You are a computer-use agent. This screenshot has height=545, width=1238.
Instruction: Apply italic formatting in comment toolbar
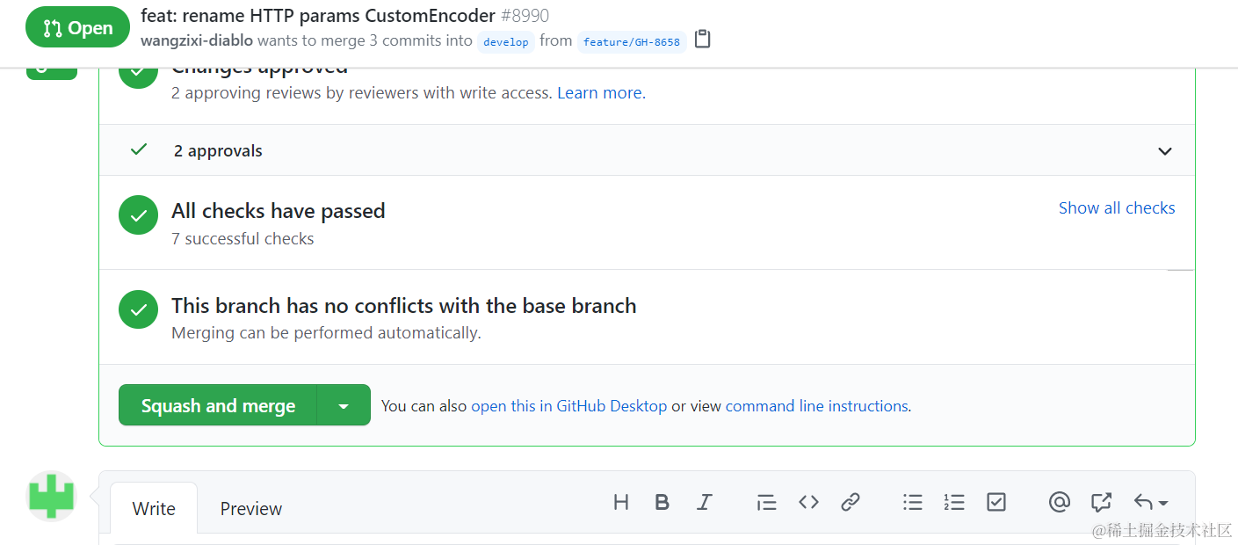704,502
